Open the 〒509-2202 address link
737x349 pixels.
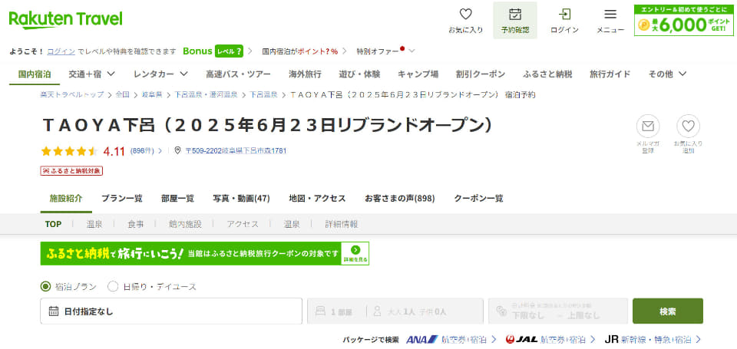coord(236,151)
